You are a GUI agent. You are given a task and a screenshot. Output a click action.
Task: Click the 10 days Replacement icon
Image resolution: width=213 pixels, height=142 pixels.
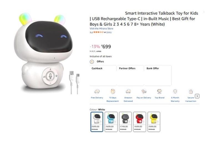(113, 92)
